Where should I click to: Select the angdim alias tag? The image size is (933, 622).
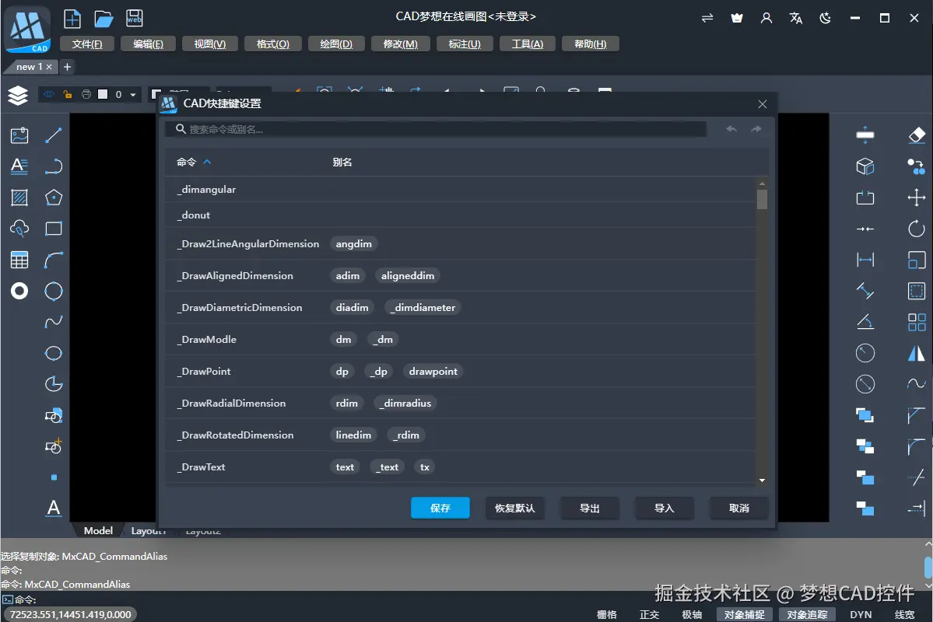[x=353, y=244]
